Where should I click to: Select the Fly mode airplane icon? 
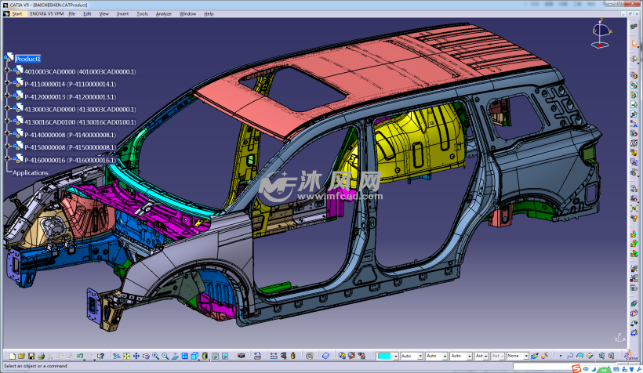point(117,357)
